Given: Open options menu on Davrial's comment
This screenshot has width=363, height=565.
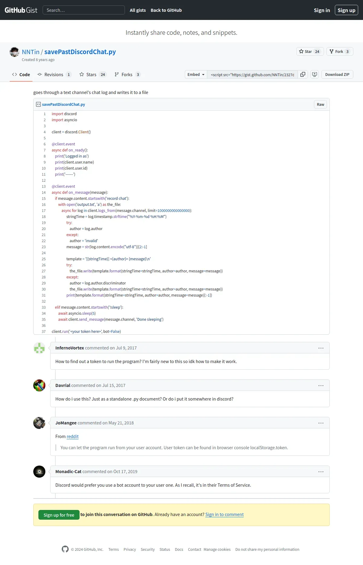Looking at the screenshot, I should click(x=321, y=385).
